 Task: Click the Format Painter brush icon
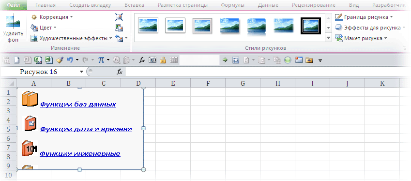(x=60, y=60)
